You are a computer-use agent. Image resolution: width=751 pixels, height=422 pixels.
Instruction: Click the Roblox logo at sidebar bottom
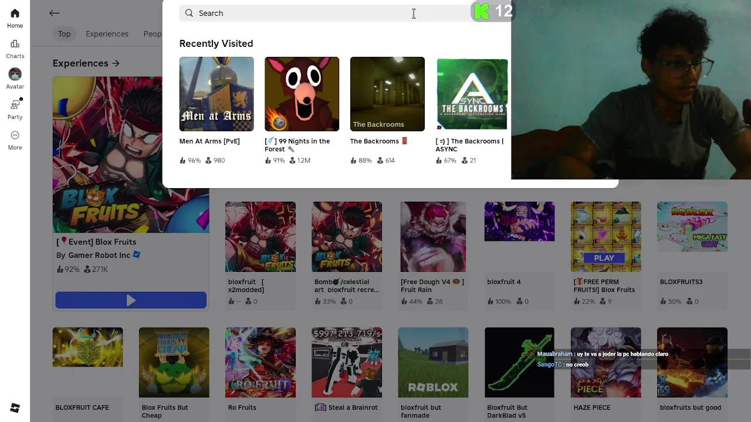[x=15, y=408]
